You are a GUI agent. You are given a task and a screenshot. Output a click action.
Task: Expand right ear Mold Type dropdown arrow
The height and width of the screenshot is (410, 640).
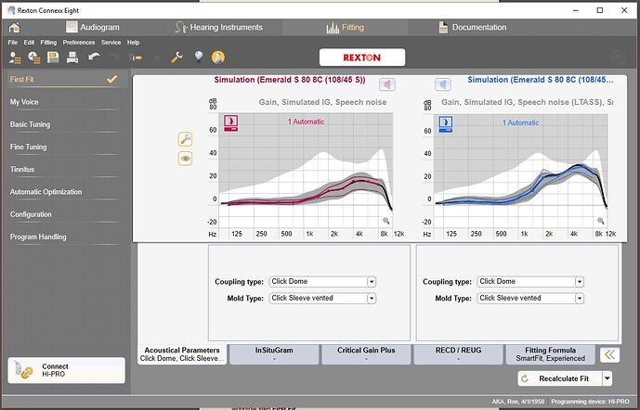[x=371, y=299]
